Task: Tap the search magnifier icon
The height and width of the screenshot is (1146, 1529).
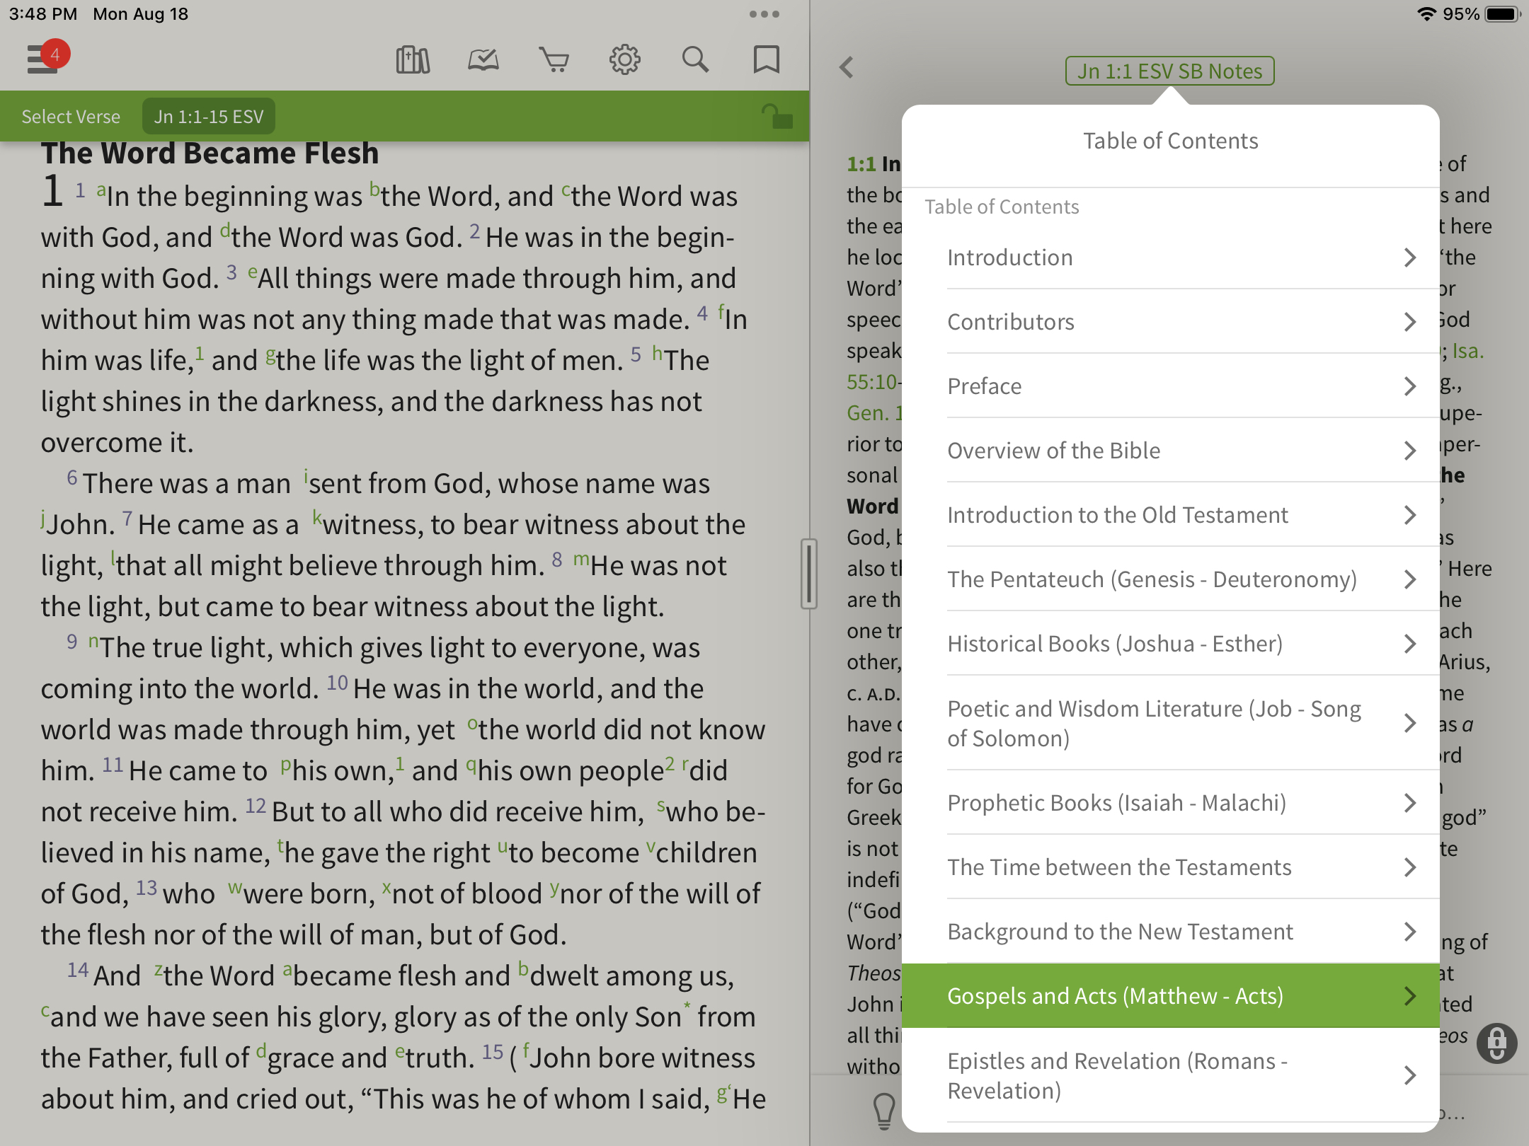Action: (x=695, y=60)
